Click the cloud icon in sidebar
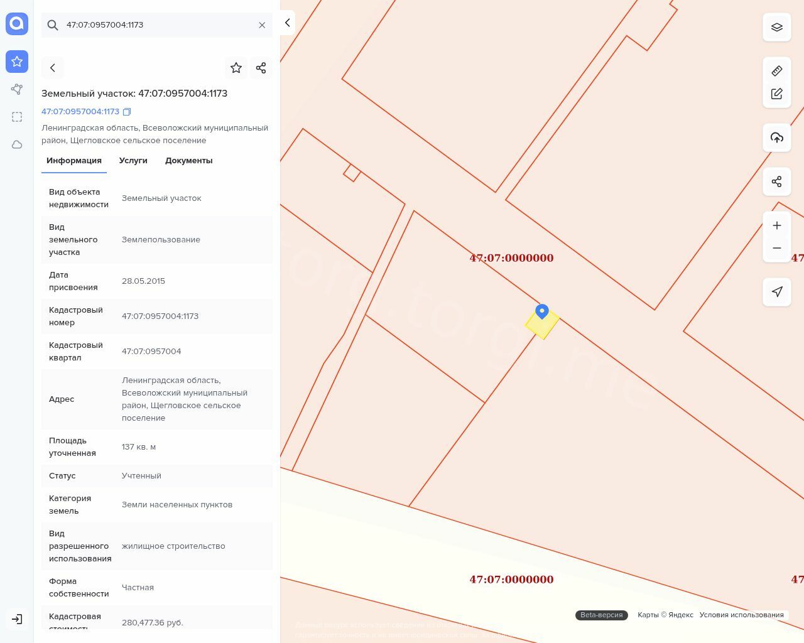Screen dimensions: 804x643 click(17, 144)
